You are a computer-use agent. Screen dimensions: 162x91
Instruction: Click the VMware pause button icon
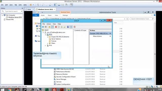coord(31,5)
